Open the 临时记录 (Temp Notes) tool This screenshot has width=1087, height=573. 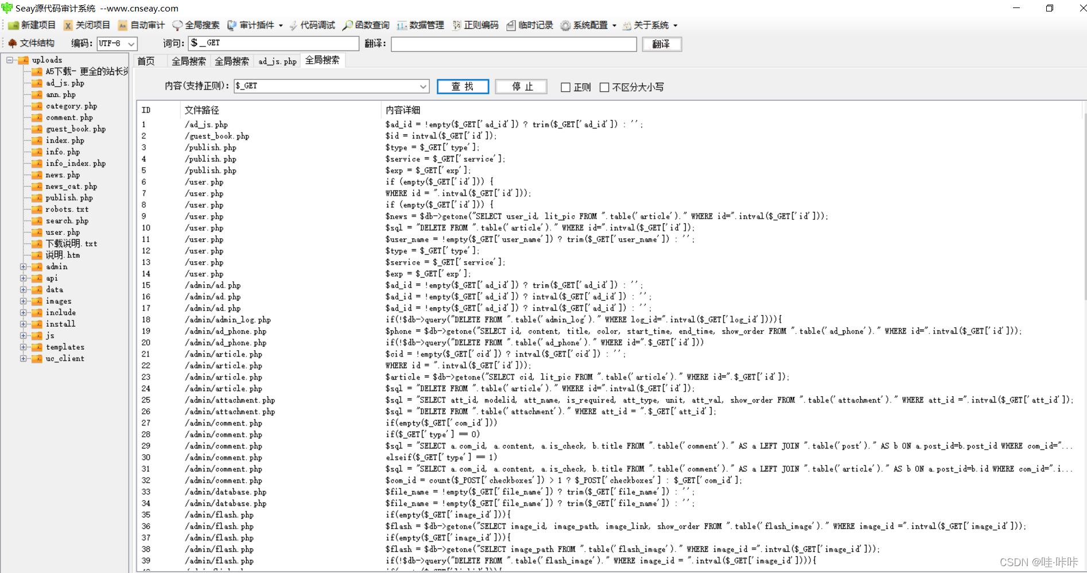pyautogui.click(x=530, y=25)
